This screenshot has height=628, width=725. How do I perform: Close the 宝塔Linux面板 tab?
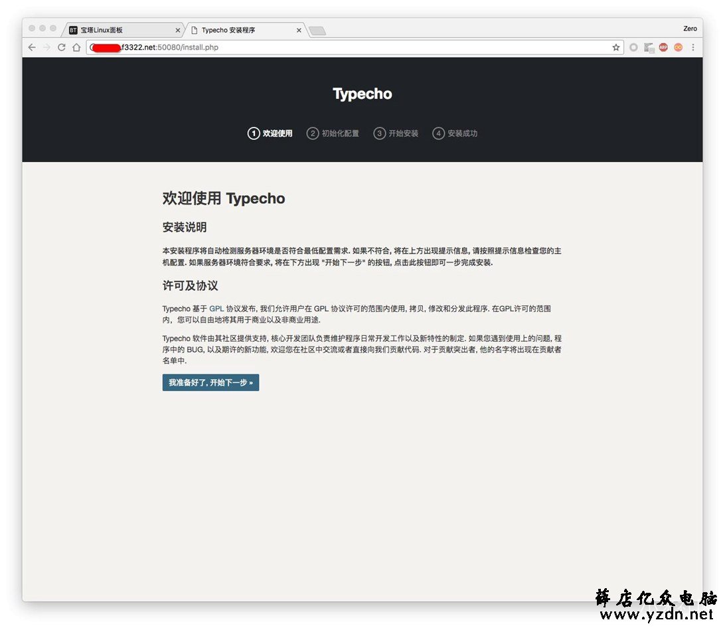tap(177, 30)
